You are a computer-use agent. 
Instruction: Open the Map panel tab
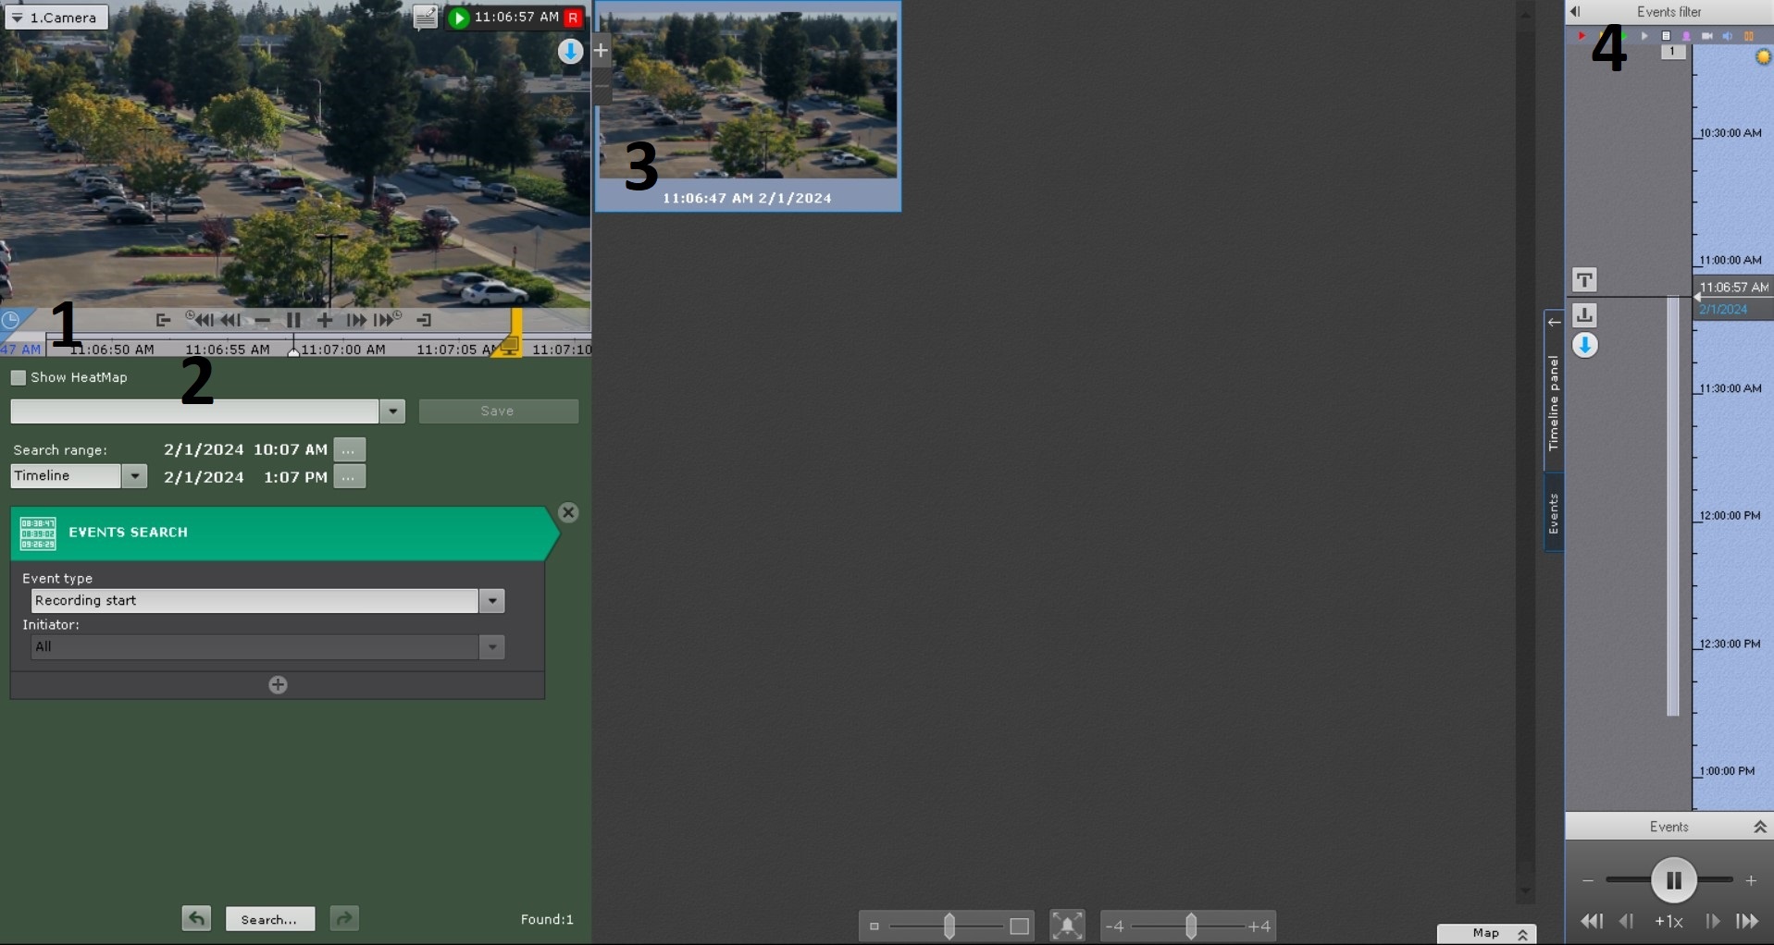(1486, 933)
